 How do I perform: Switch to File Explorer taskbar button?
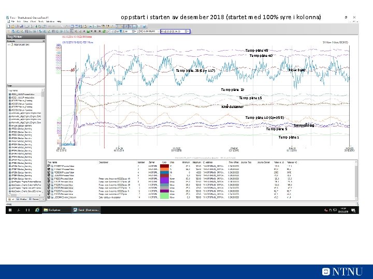coord(56,210)
